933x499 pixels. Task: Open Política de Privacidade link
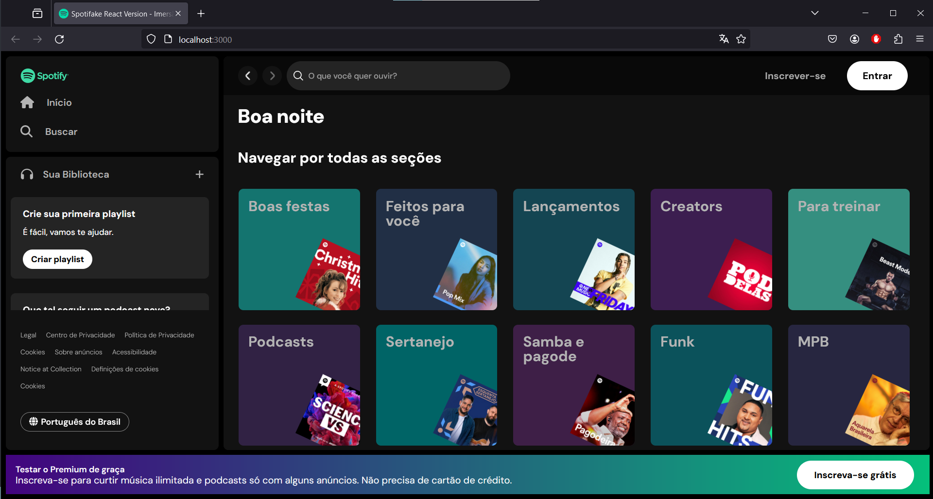pos(159,335)
